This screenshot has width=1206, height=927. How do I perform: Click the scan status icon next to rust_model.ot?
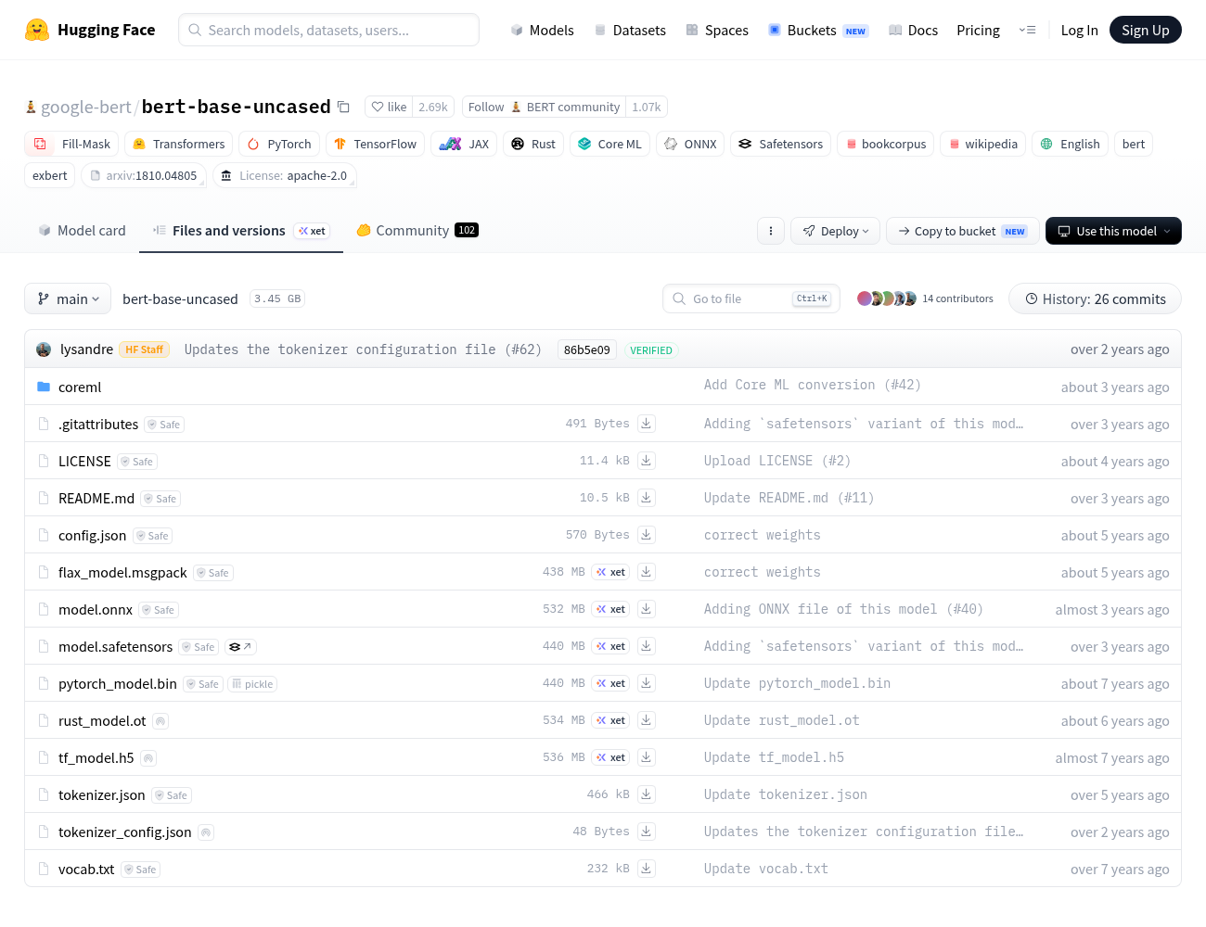pos(160,721)
